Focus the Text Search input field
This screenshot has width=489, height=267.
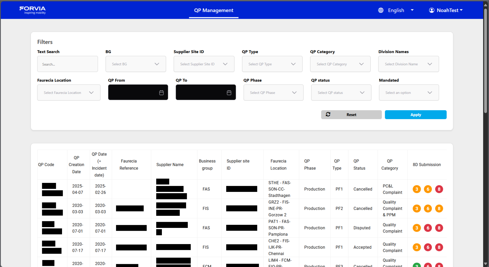[67, 64]
